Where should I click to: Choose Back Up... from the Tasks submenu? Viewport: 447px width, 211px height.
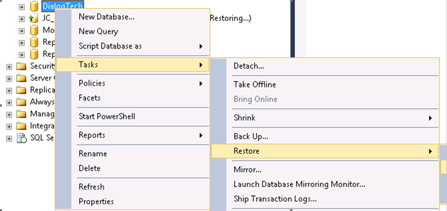pos(251,137)
